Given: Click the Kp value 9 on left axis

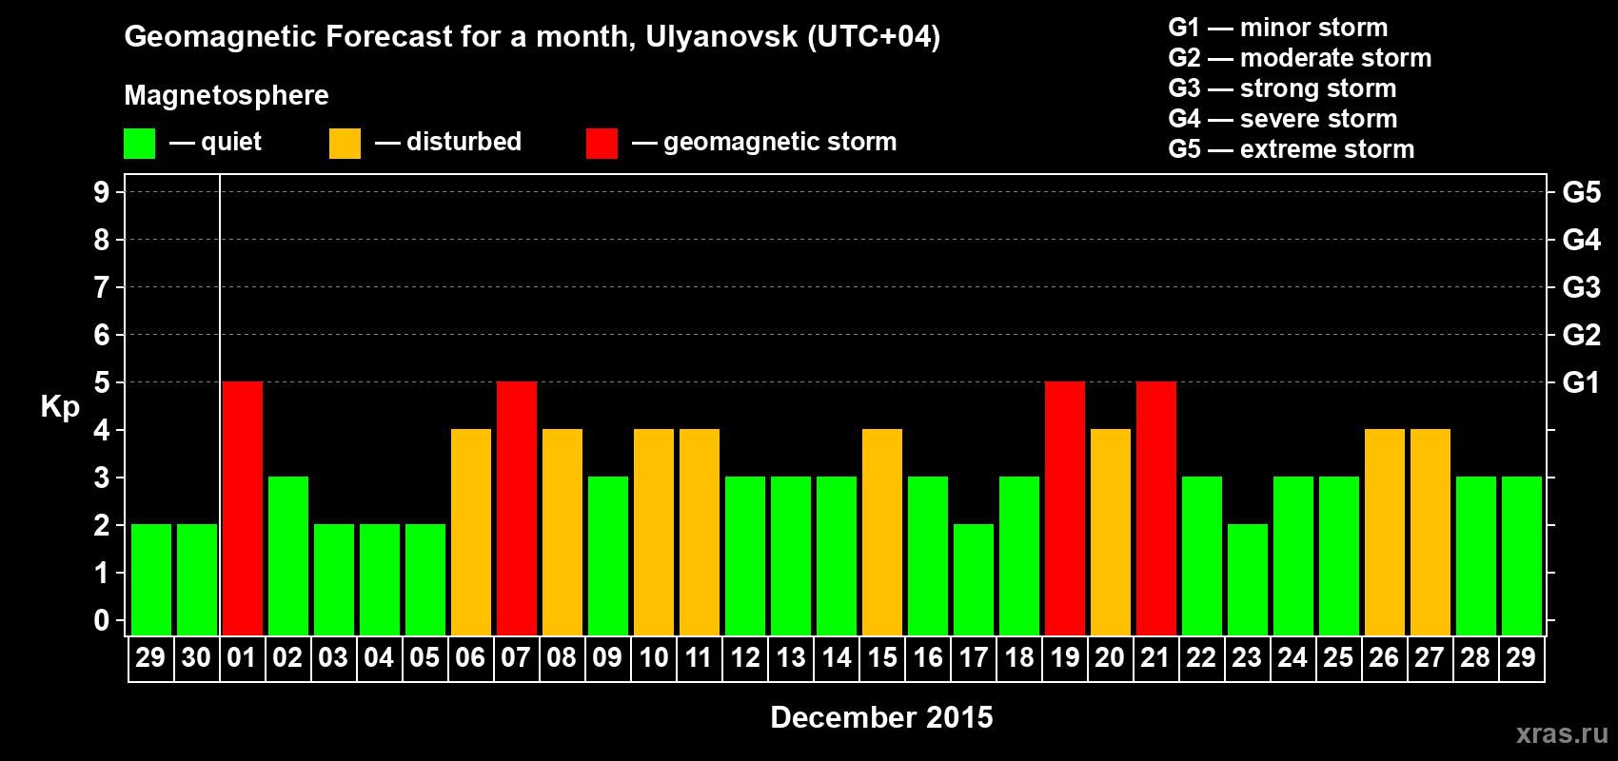Looking at the screenshot, I should (x=102, y=192).
